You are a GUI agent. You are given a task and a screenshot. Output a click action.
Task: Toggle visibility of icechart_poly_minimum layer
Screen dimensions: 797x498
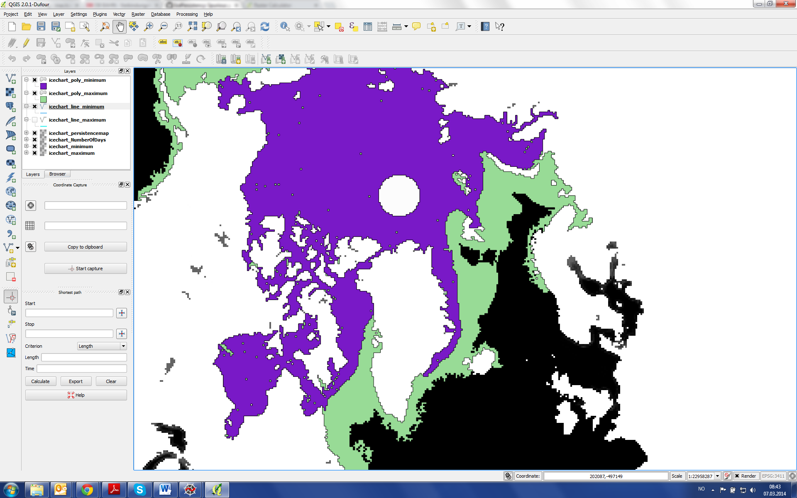[35, 80]
